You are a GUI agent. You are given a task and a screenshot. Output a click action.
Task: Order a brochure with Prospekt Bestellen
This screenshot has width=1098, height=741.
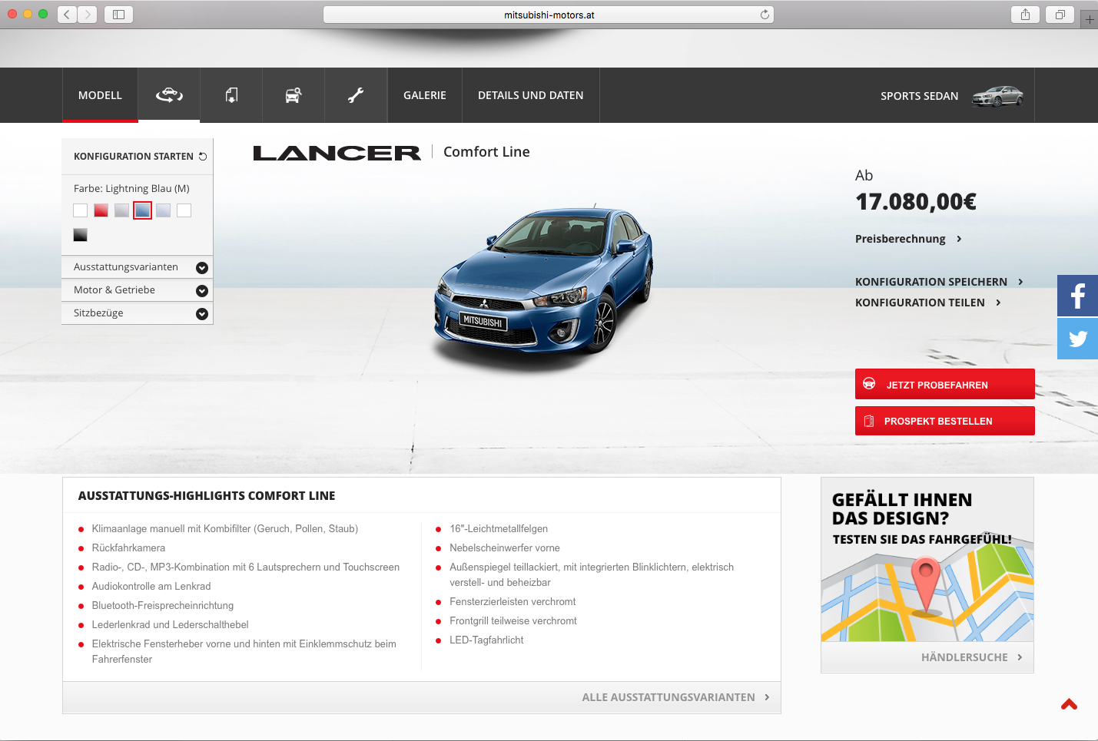(x=944, y=421)
